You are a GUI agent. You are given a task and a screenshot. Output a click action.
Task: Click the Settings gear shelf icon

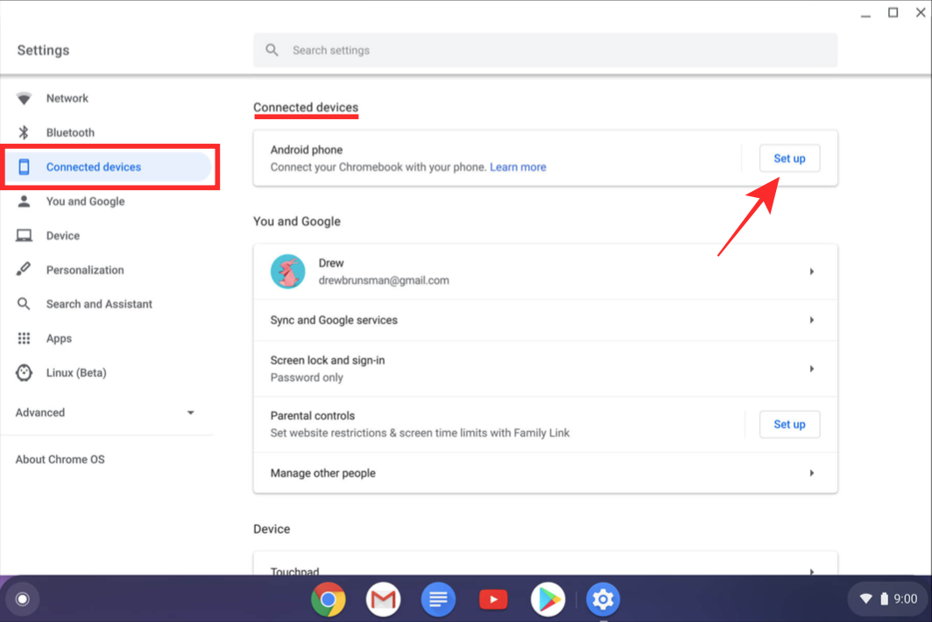pyautogui.click(x=603, y=600)
